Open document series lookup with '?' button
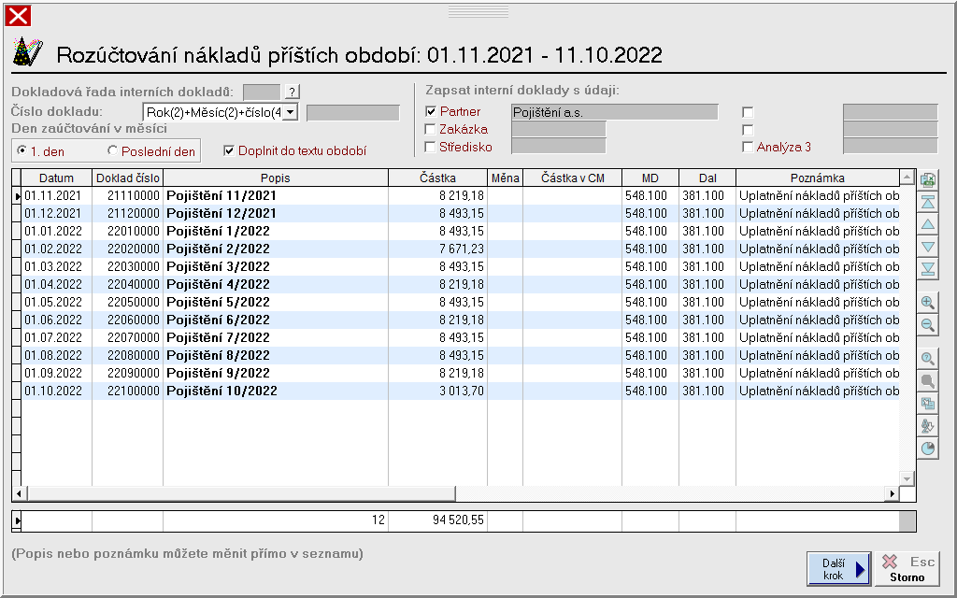This screenshot has width=957, height=598. point(293,92)
